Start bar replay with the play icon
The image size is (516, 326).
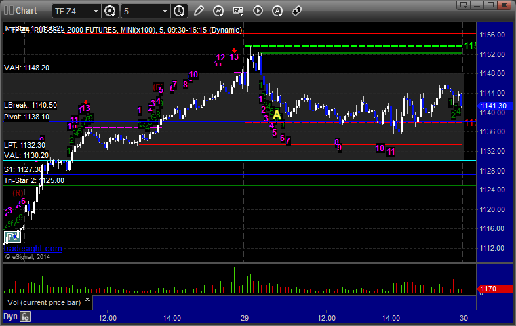[x=258, y=11]
